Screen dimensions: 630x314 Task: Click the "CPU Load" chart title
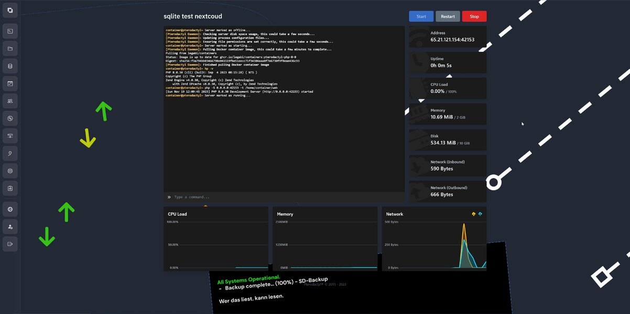(x=177, y=214)
